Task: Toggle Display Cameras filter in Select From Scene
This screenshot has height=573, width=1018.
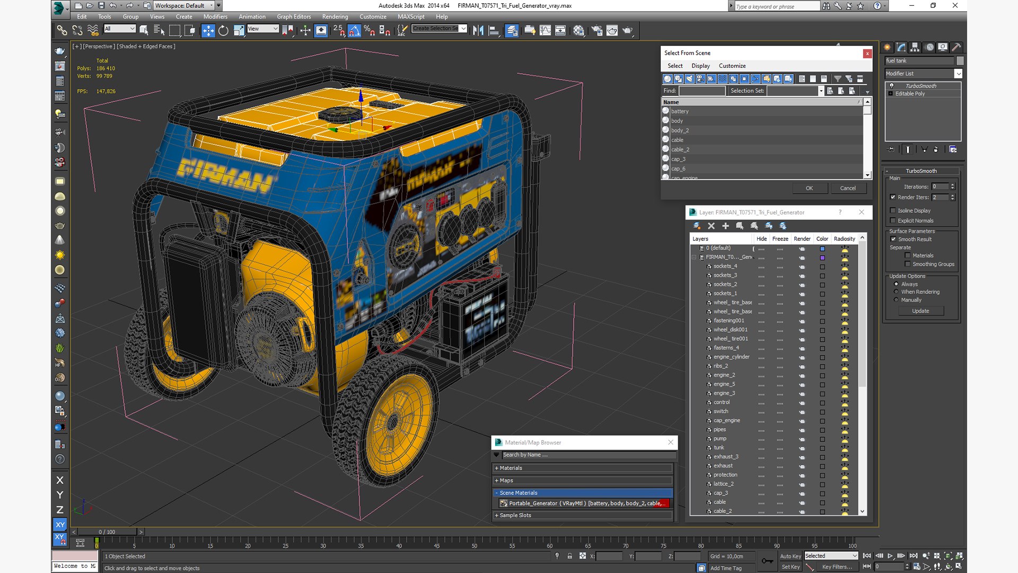Action: pos(700,79)
